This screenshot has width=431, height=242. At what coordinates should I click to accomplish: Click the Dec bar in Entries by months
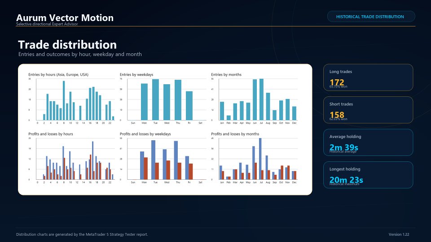294,113
